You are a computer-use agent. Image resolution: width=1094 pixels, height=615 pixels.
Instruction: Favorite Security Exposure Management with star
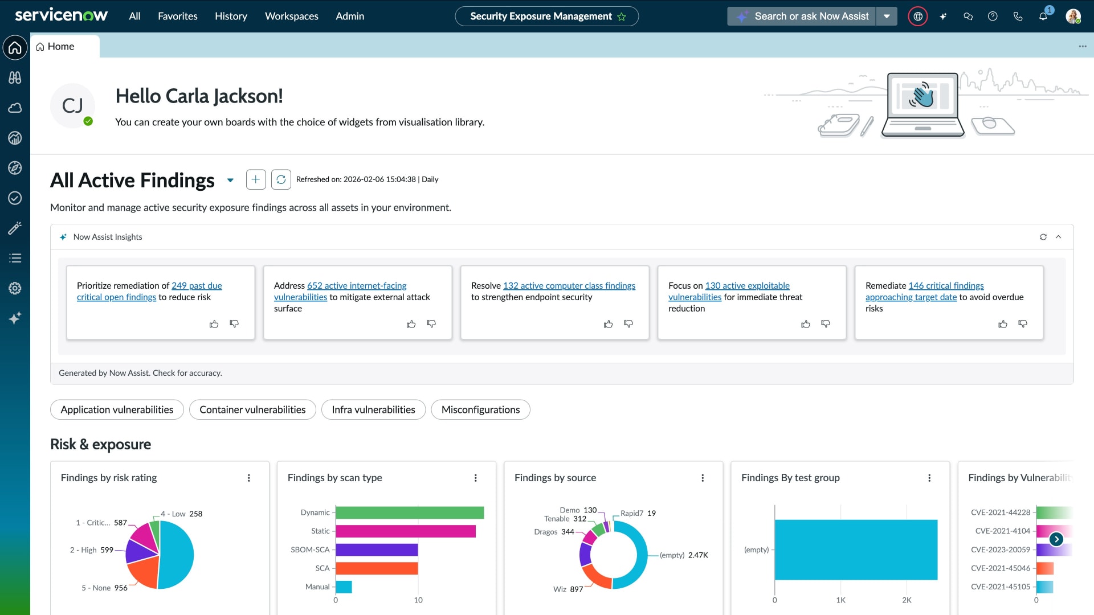click(x=622, y=17)
